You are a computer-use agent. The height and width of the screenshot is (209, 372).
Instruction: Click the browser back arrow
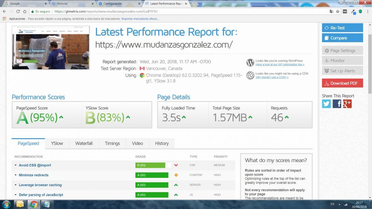4,11
